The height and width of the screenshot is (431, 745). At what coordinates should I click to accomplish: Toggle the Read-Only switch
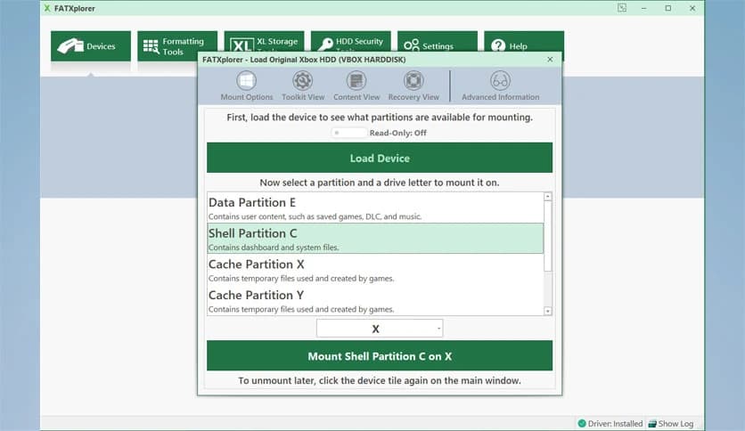[x=348, y=133]
